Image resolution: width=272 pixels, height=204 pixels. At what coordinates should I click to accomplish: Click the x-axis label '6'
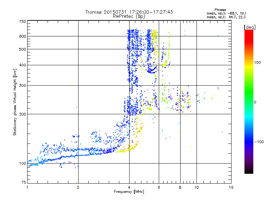pyautogui.click(x=159, y=187)
